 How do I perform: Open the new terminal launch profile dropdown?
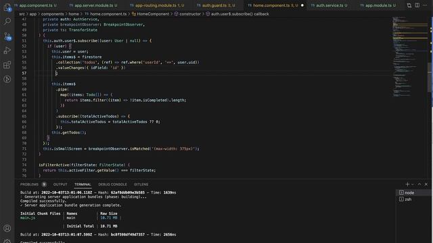(x=413, y=184)
